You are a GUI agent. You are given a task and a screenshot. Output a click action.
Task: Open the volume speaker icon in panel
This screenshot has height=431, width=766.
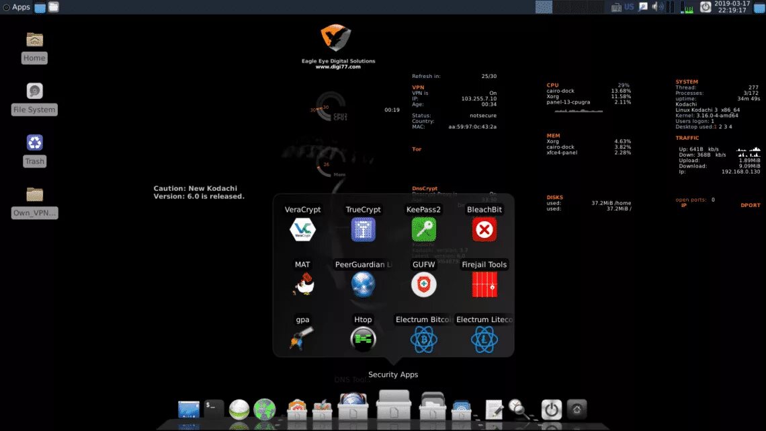[x=657, y=7]
